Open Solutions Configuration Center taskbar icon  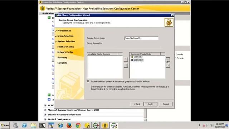coord(105,125)
